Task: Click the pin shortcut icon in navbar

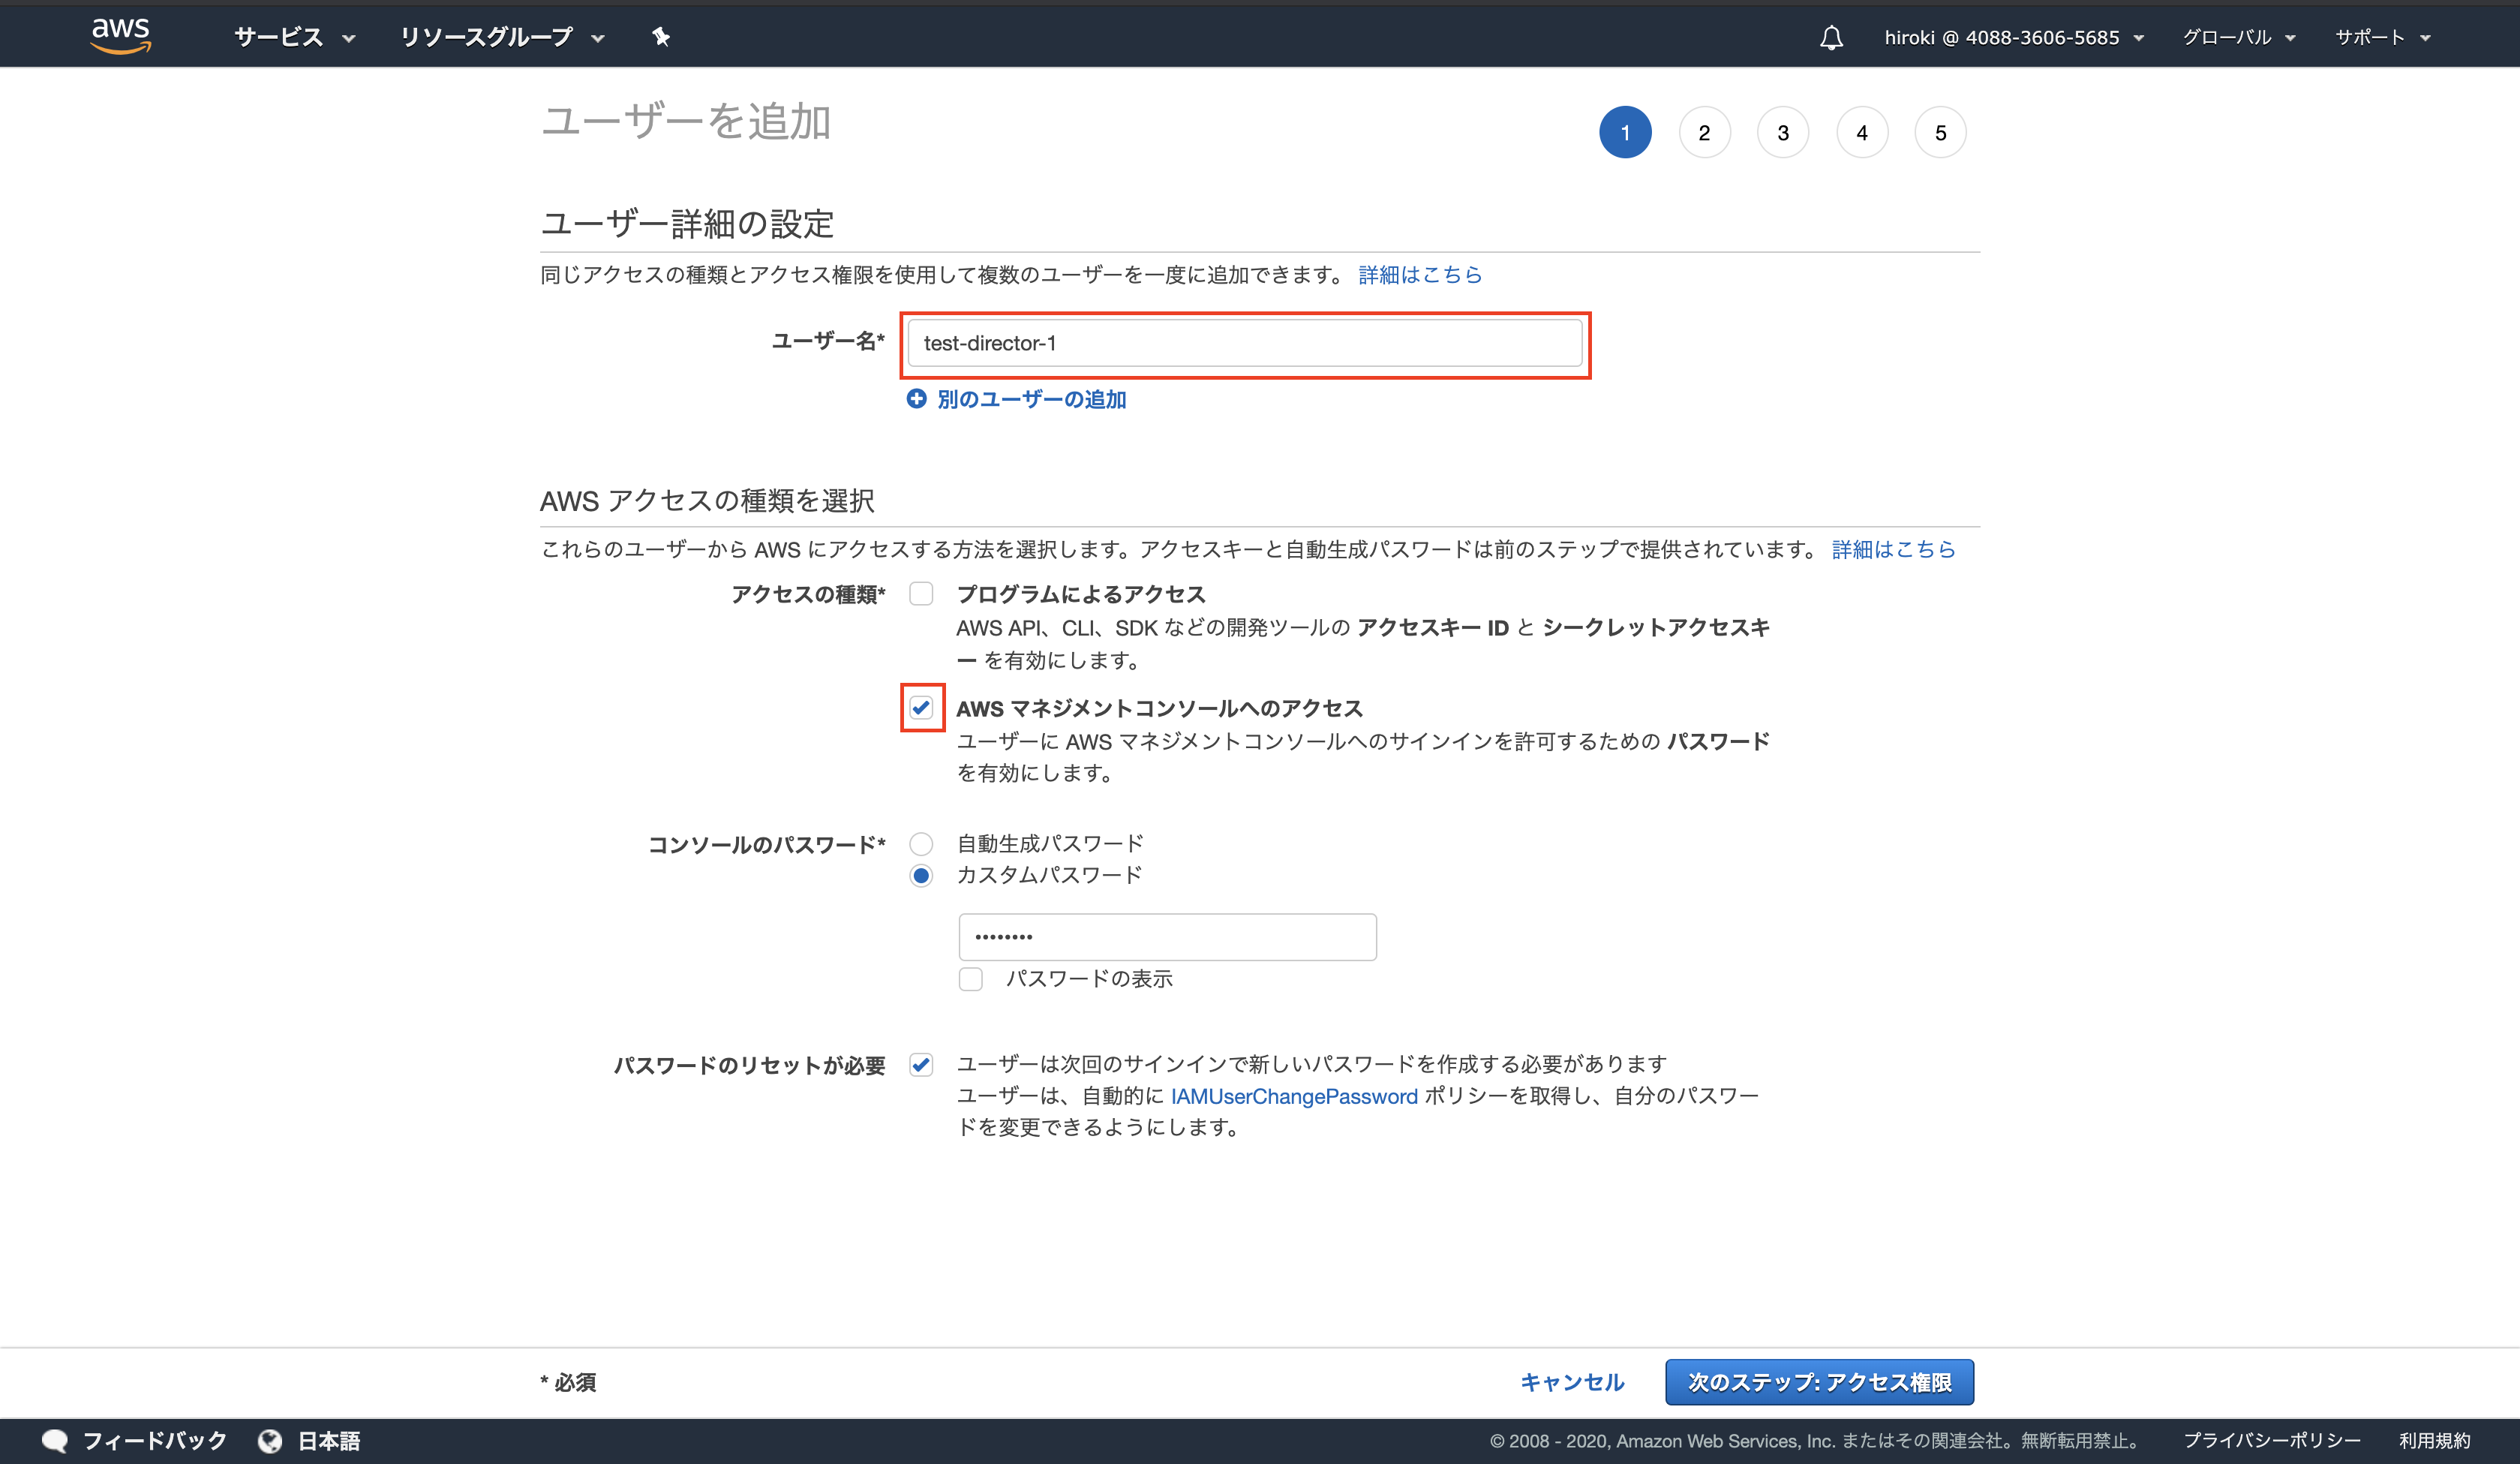Action: 661,37
